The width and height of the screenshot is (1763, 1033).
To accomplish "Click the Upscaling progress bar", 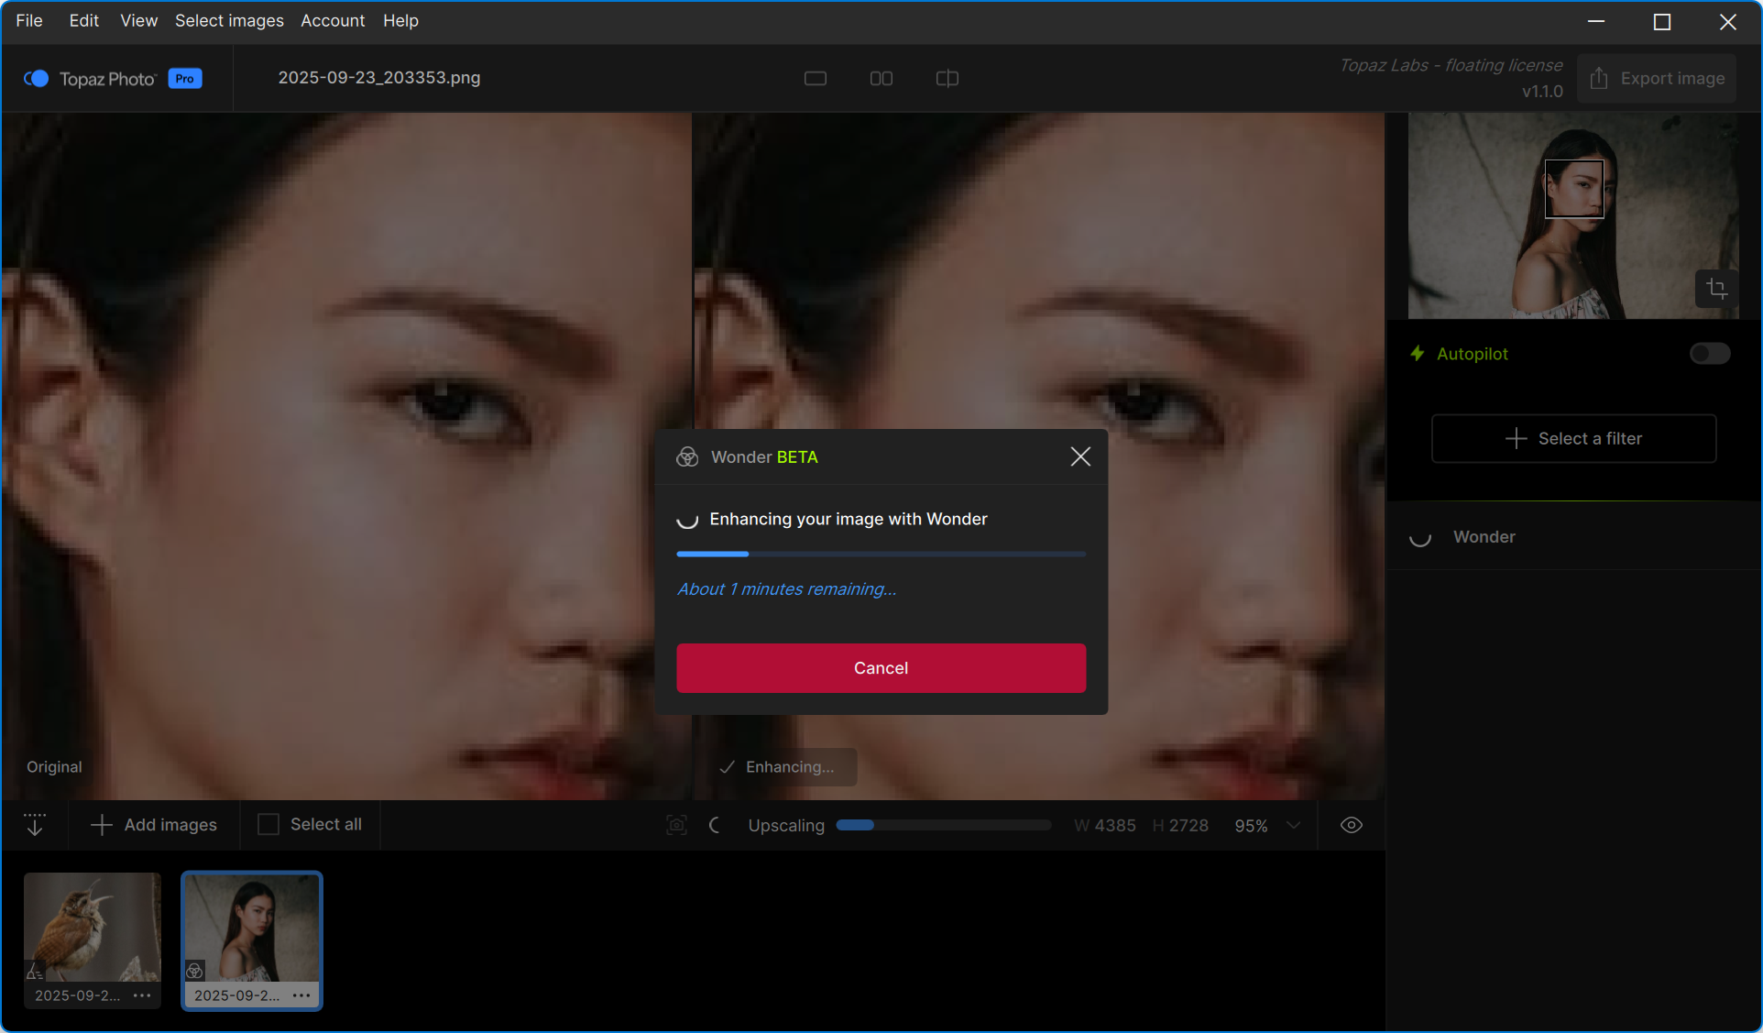I will 943,825.
